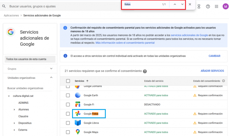This screenshot has height=136, width=229.
Task: Open the help question mark icon
Action: coord(208,6)
